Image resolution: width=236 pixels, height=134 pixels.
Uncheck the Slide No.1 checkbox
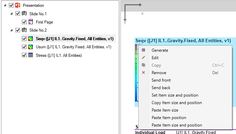pos(18,14)
